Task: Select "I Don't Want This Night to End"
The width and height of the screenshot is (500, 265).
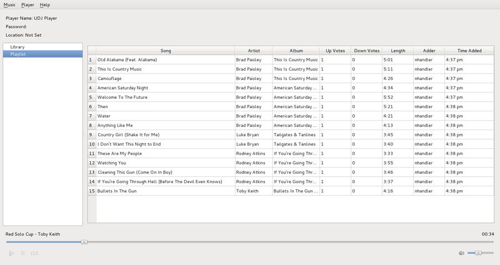Action: tap(129, 144)
